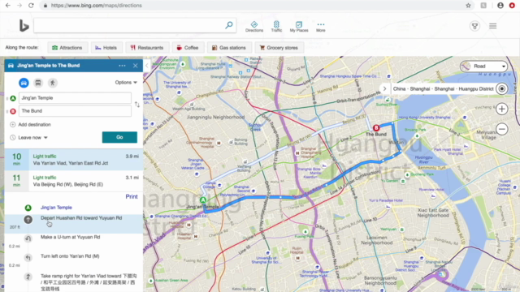The image size is (520, 292).
Task: Click the Print link
Action: click(x=132, y=196)
